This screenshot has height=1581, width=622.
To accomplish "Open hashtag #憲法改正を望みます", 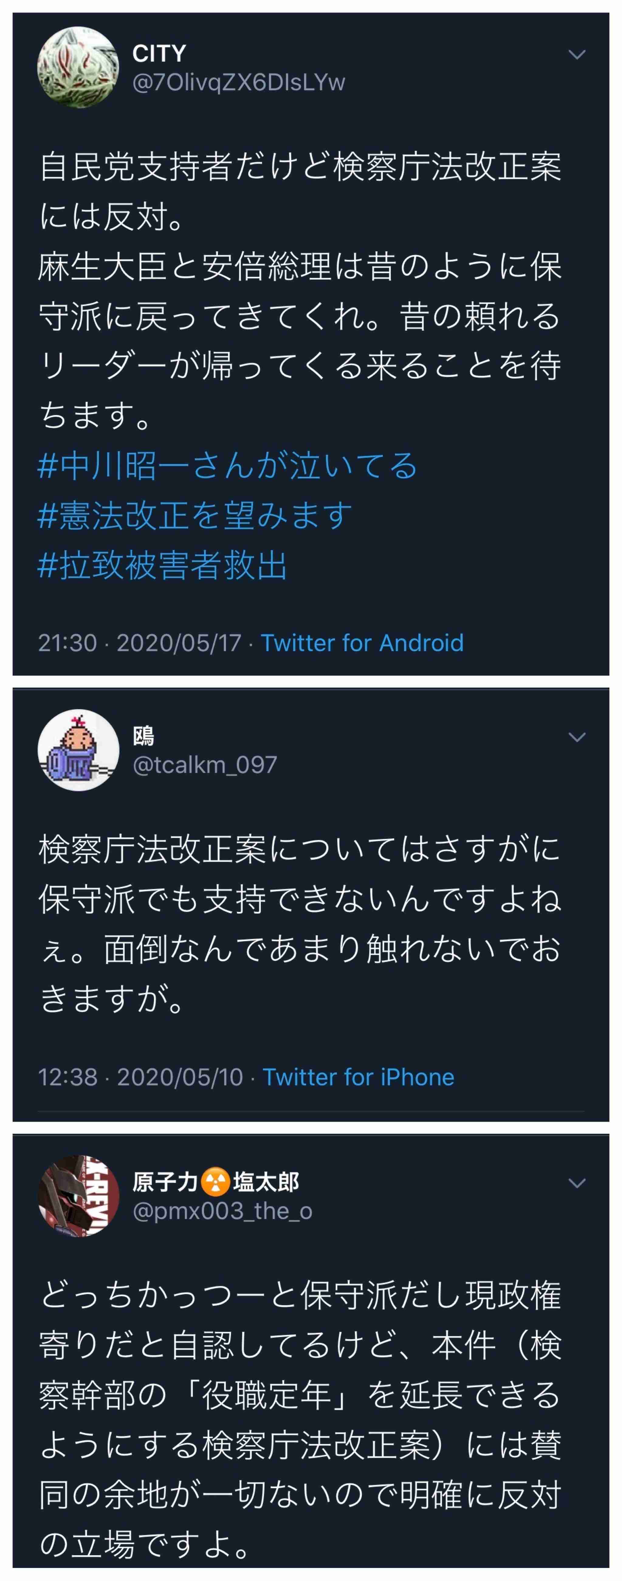I will pyautogui.click(x=195, y=515).
